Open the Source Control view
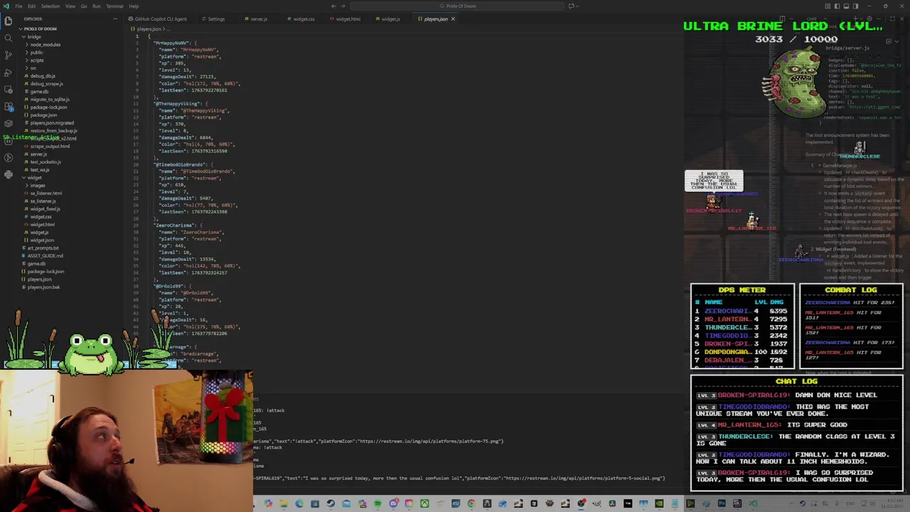Image resolution: width=910 pixels, height=512 pixels. point(8,55)
